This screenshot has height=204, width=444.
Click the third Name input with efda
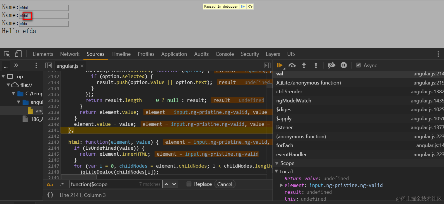click(x=44, y=24)
